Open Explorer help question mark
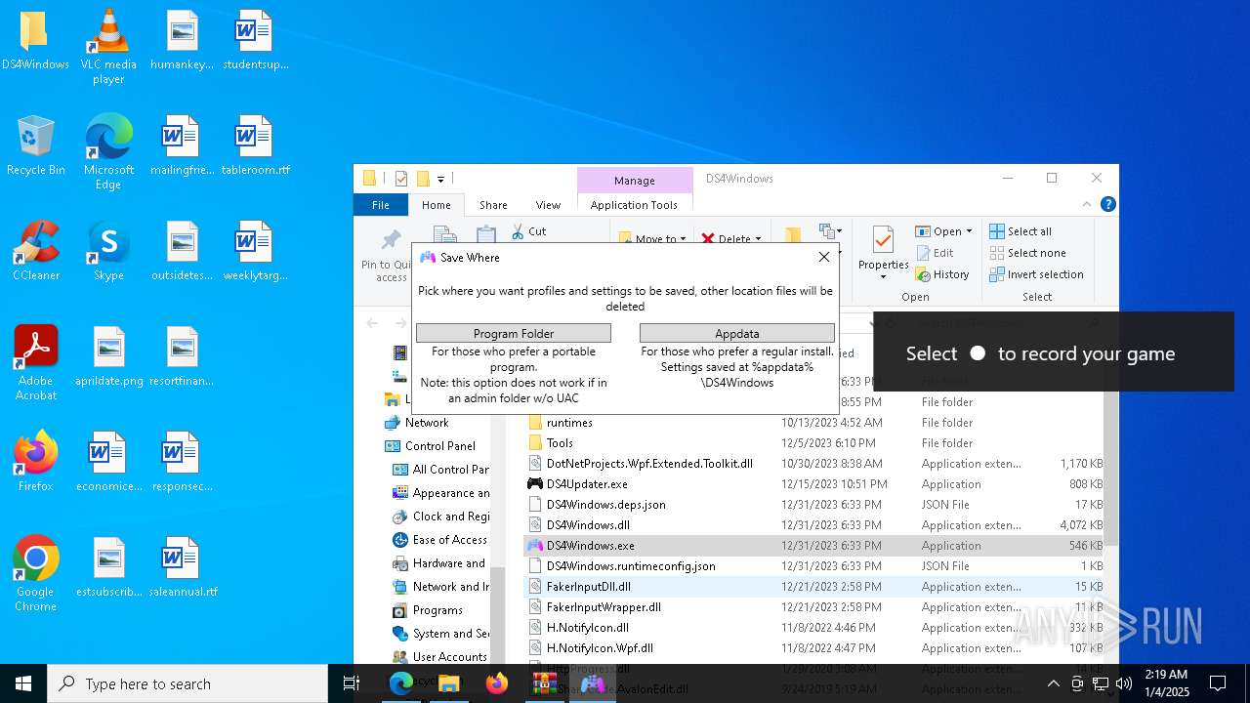The width and height of the screenshot is (1250, 703). coord(1107,204)
